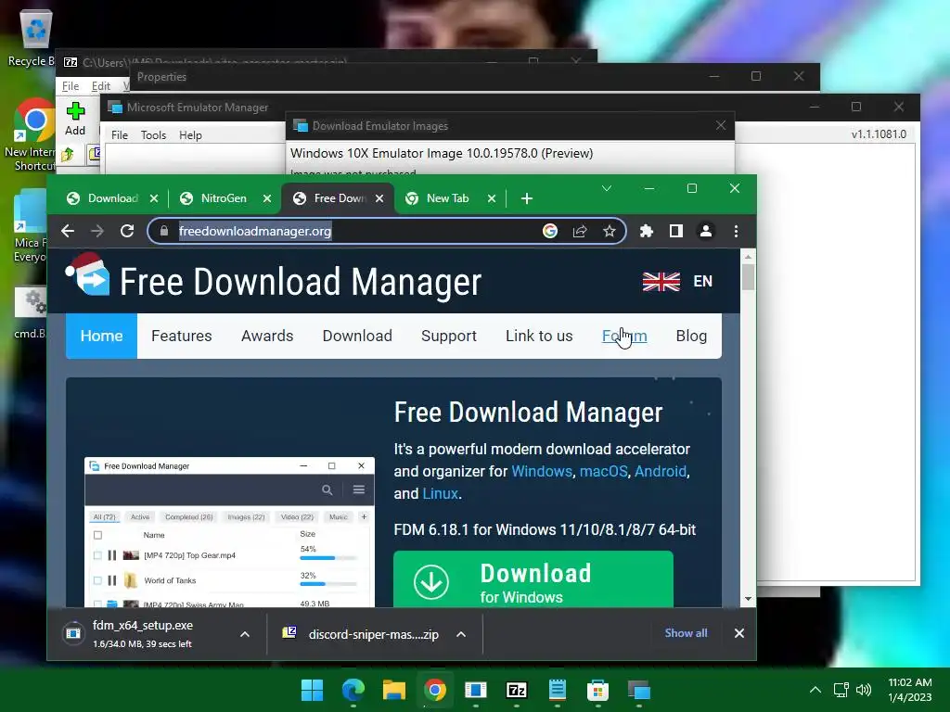Close the Download Emulator Images dialog
The width and height of the screenshot is (950, 712).
(x=720, y=125)
